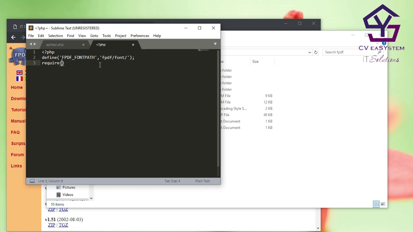Image resolution: width=413 pixels, height=232 pixels.
Task: Close aplikasi.php tab via its unsaved dot
Action: (83, 45)
